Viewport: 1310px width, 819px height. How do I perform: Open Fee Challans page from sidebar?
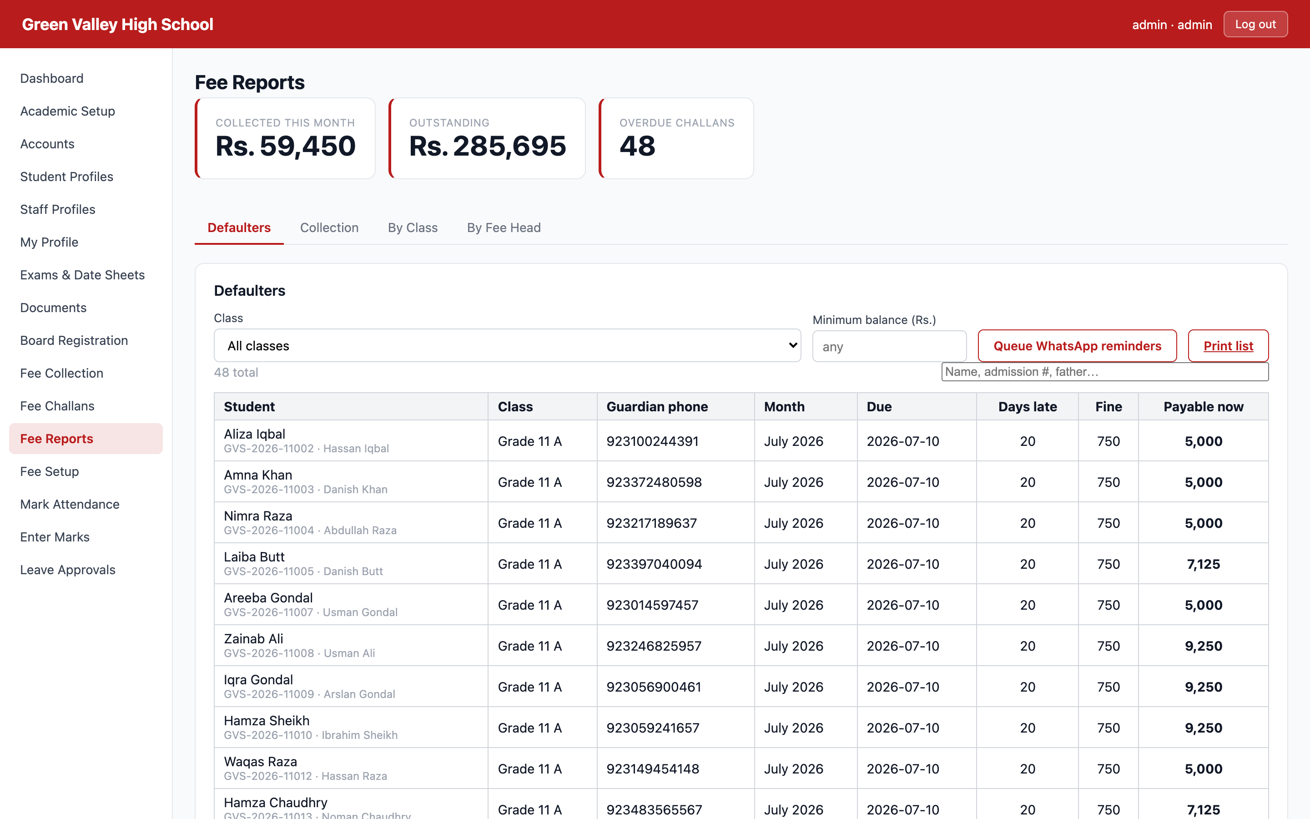[x=57, y=406]
